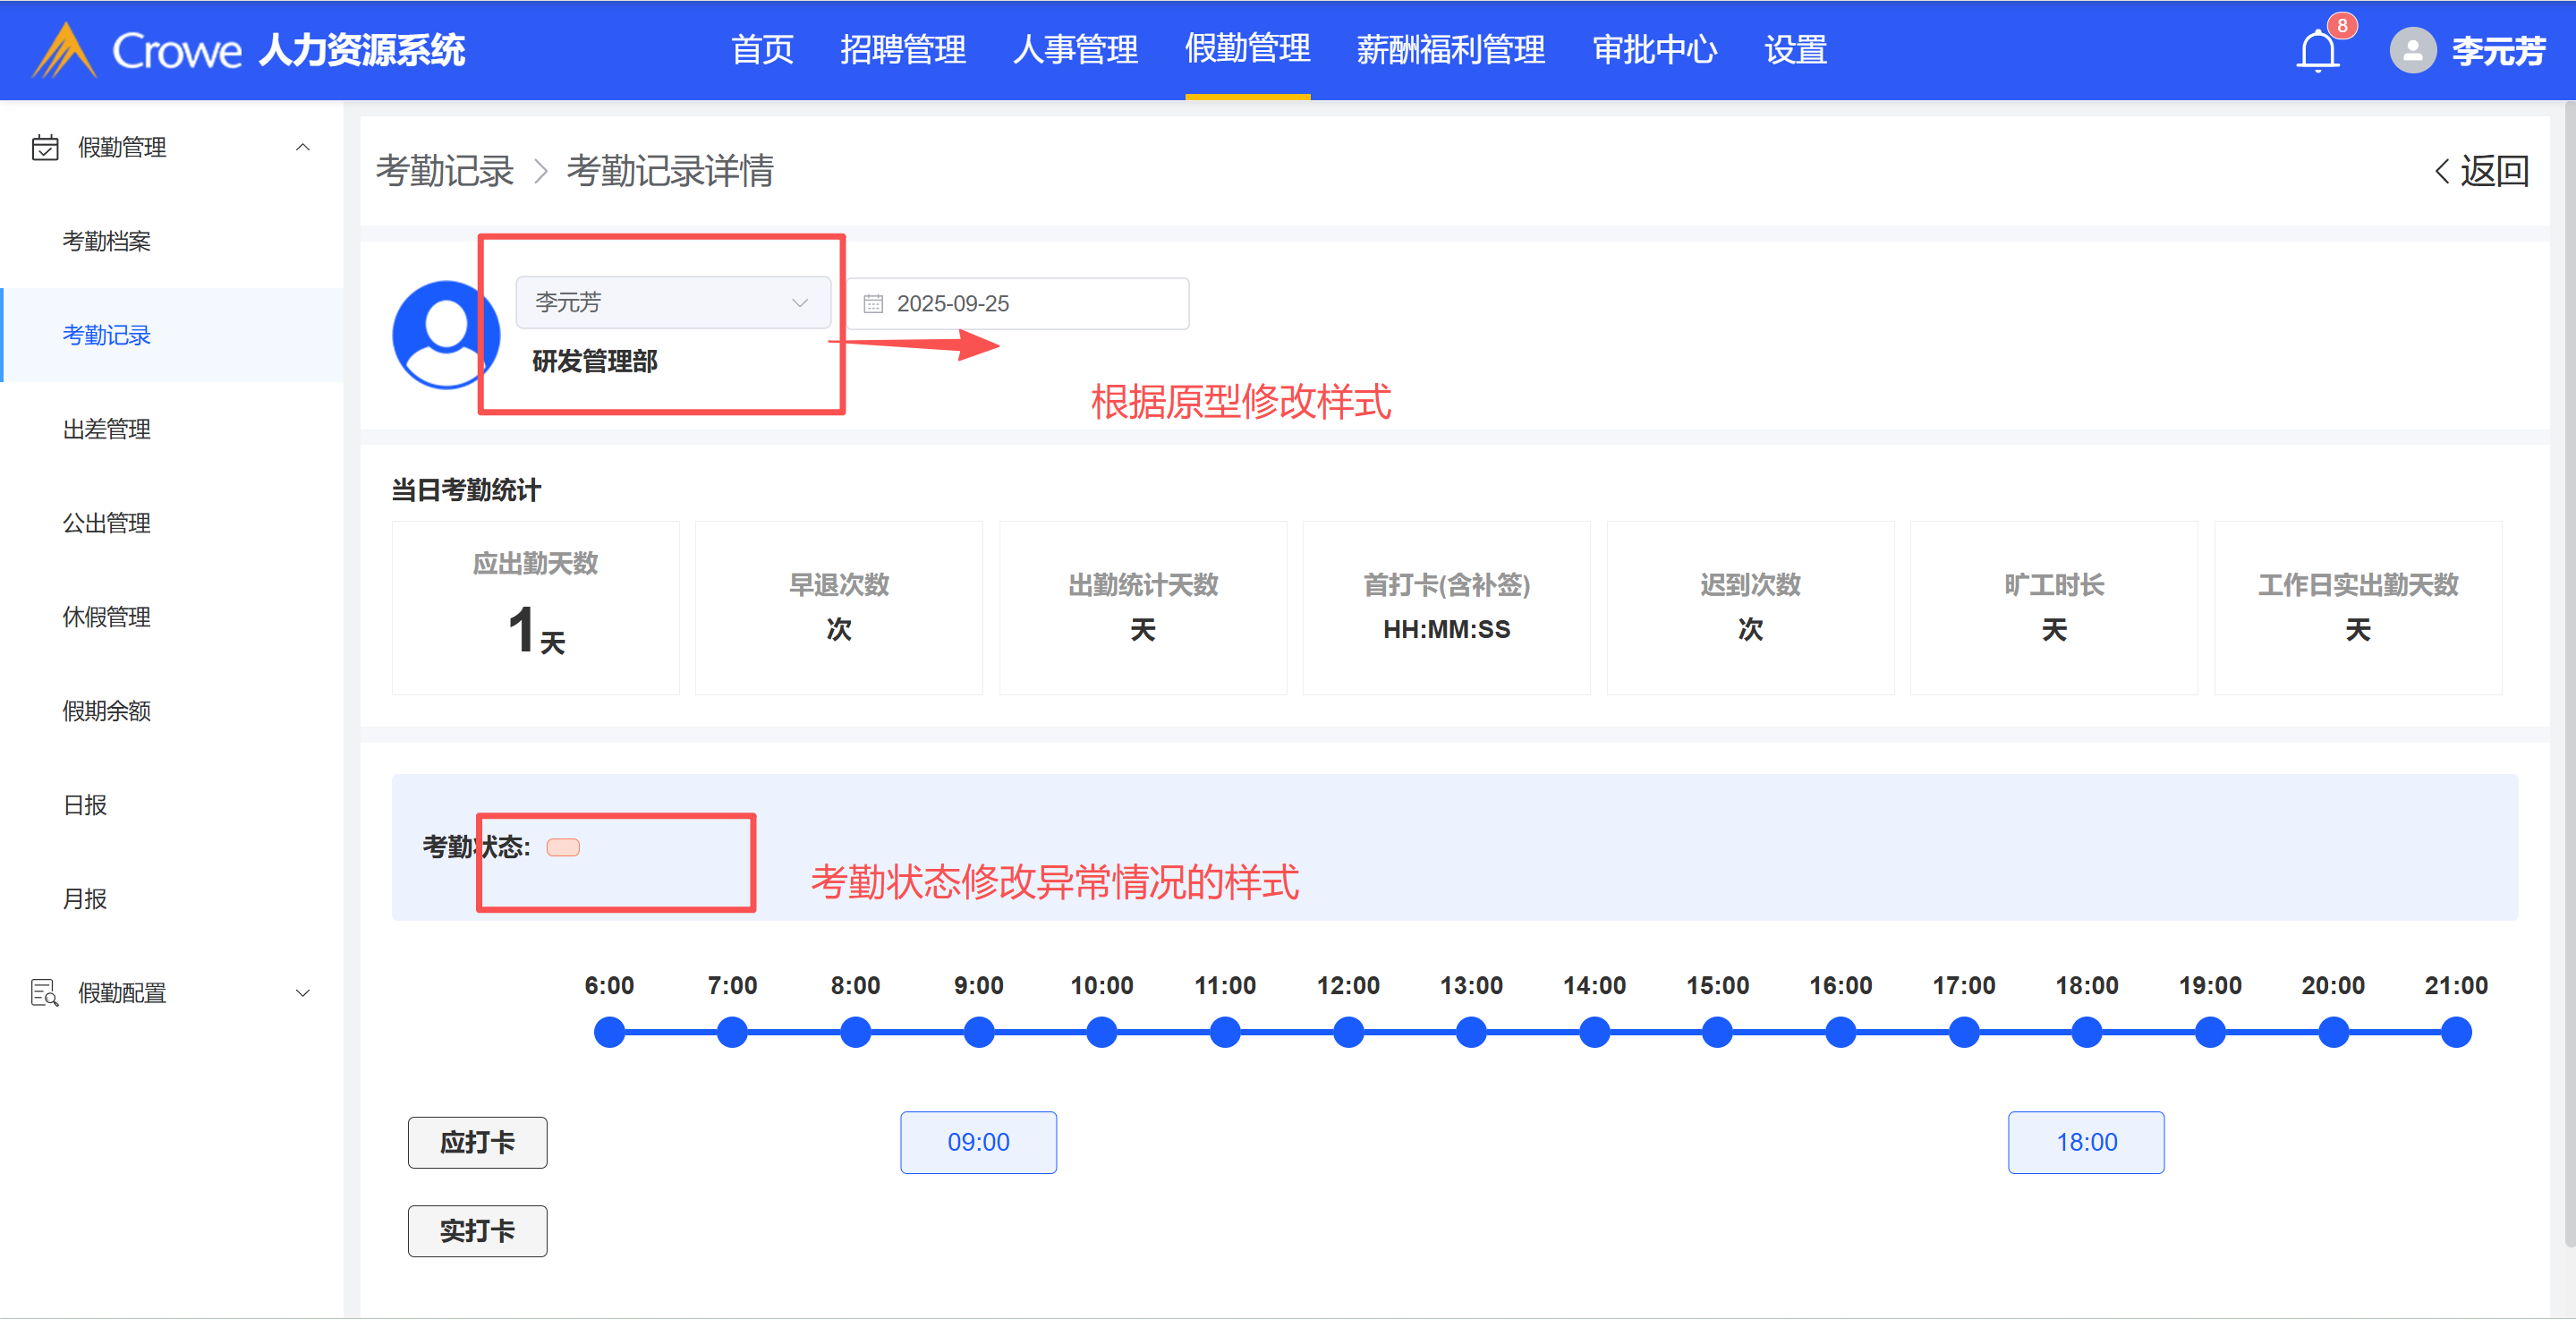
Task: Click the 12:00 timeline dot
Action: click(x=1348, y=1031)
